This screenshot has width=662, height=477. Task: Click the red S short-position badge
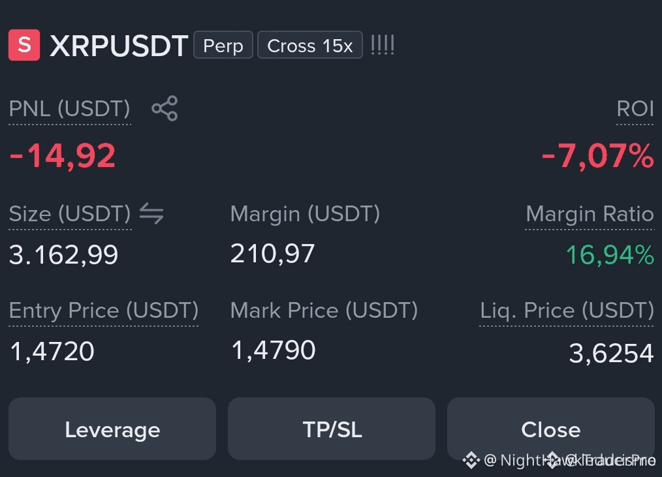pos(24,45)
